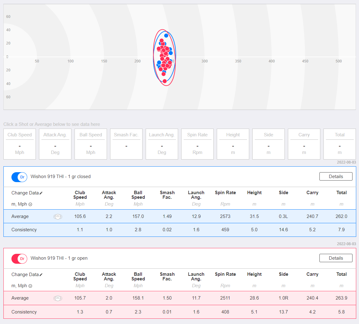
Task: Click the Spin Rate data card
Action: pyautogui.click(x=197, y=144)
